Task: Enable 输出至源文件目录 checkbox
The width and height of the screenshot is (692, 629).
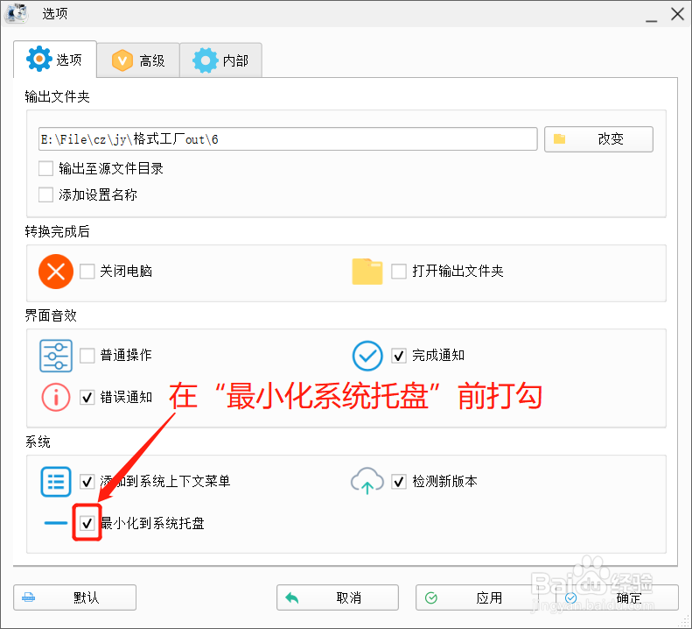Action: pos(45,168)
